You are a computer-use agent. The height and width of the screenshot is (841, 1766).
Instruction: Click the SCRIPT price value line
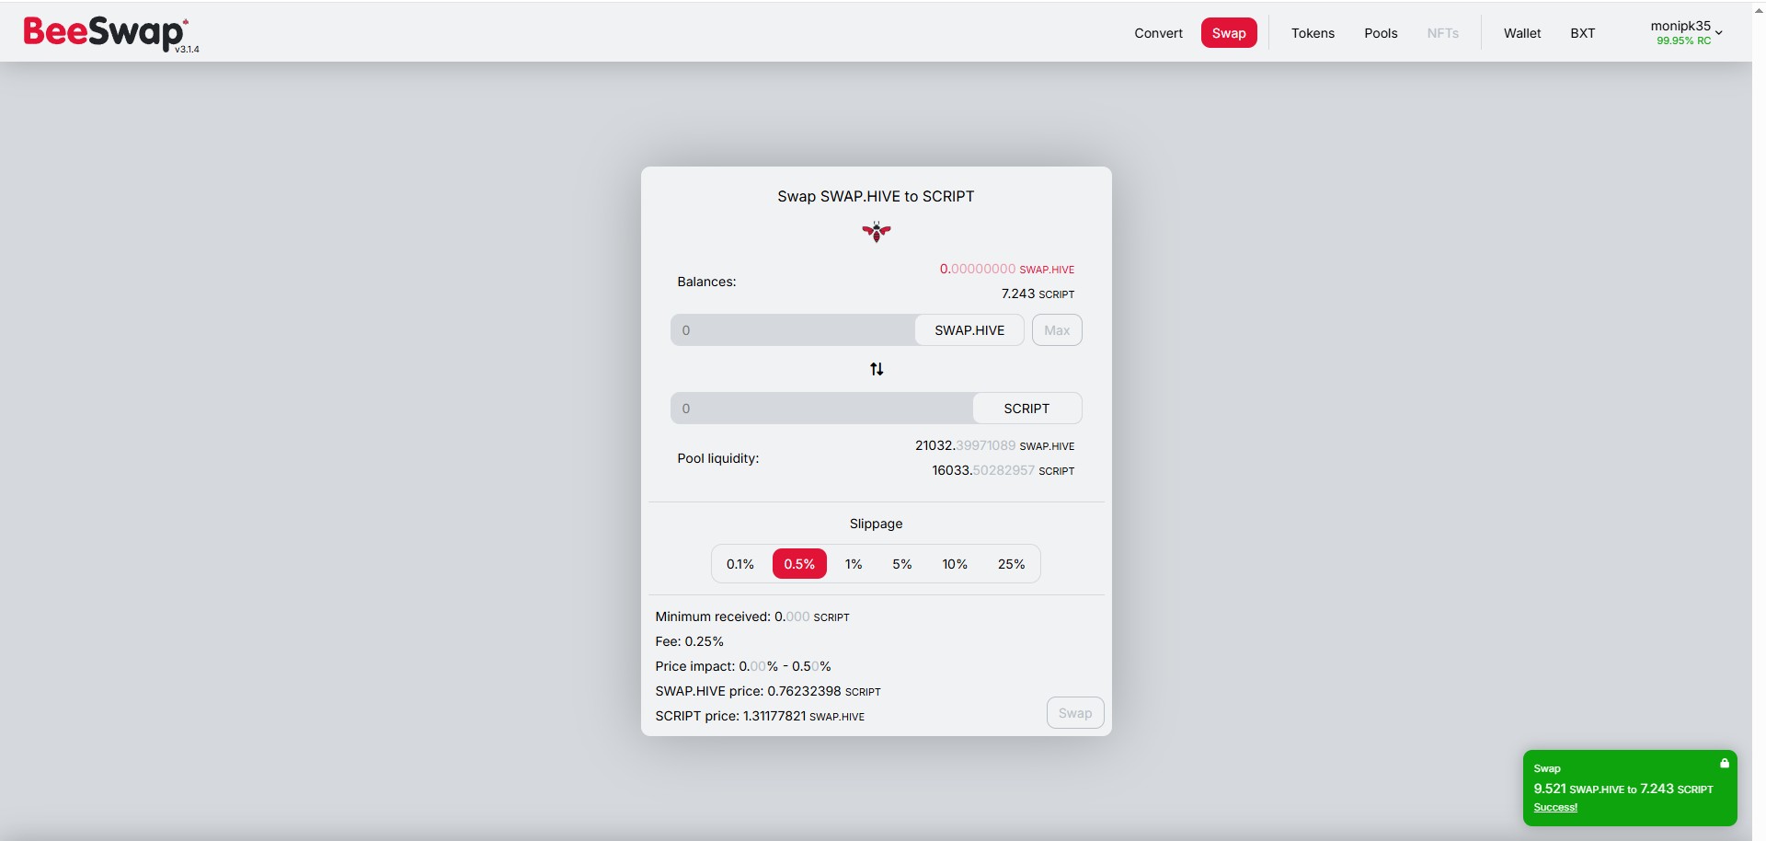click(760, 716)
